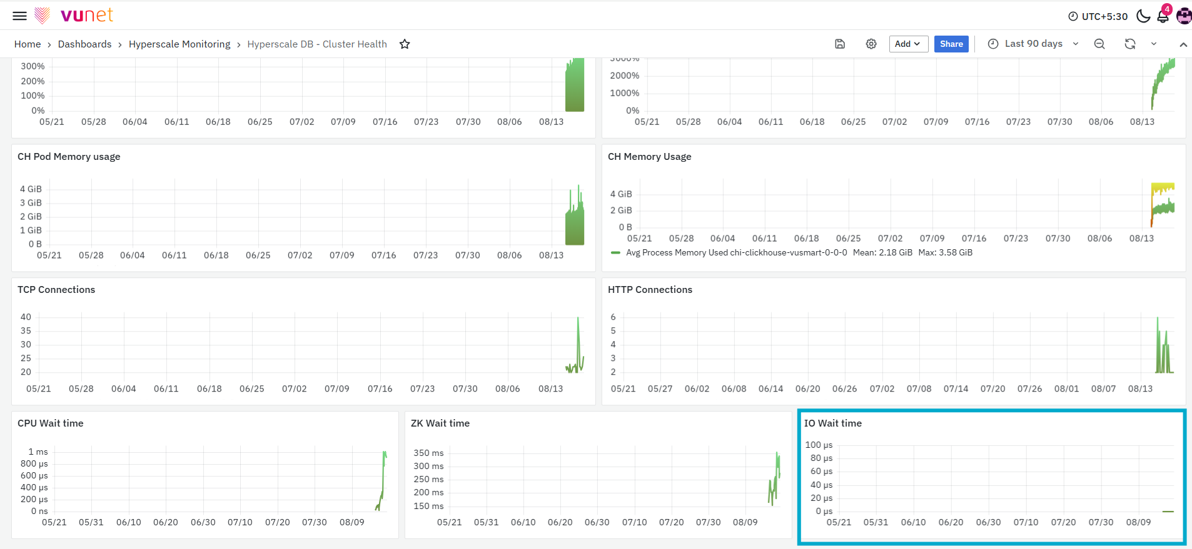The width and height of the screenshot is (1192, 549).
Task: Click the Share button
Action: click(x=951, y=44)
